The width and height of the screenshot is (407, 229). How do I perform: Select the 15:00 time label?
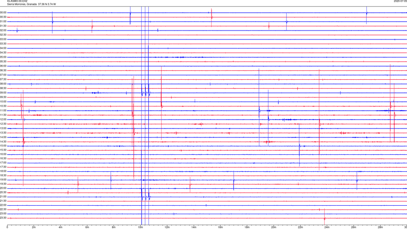3,145
